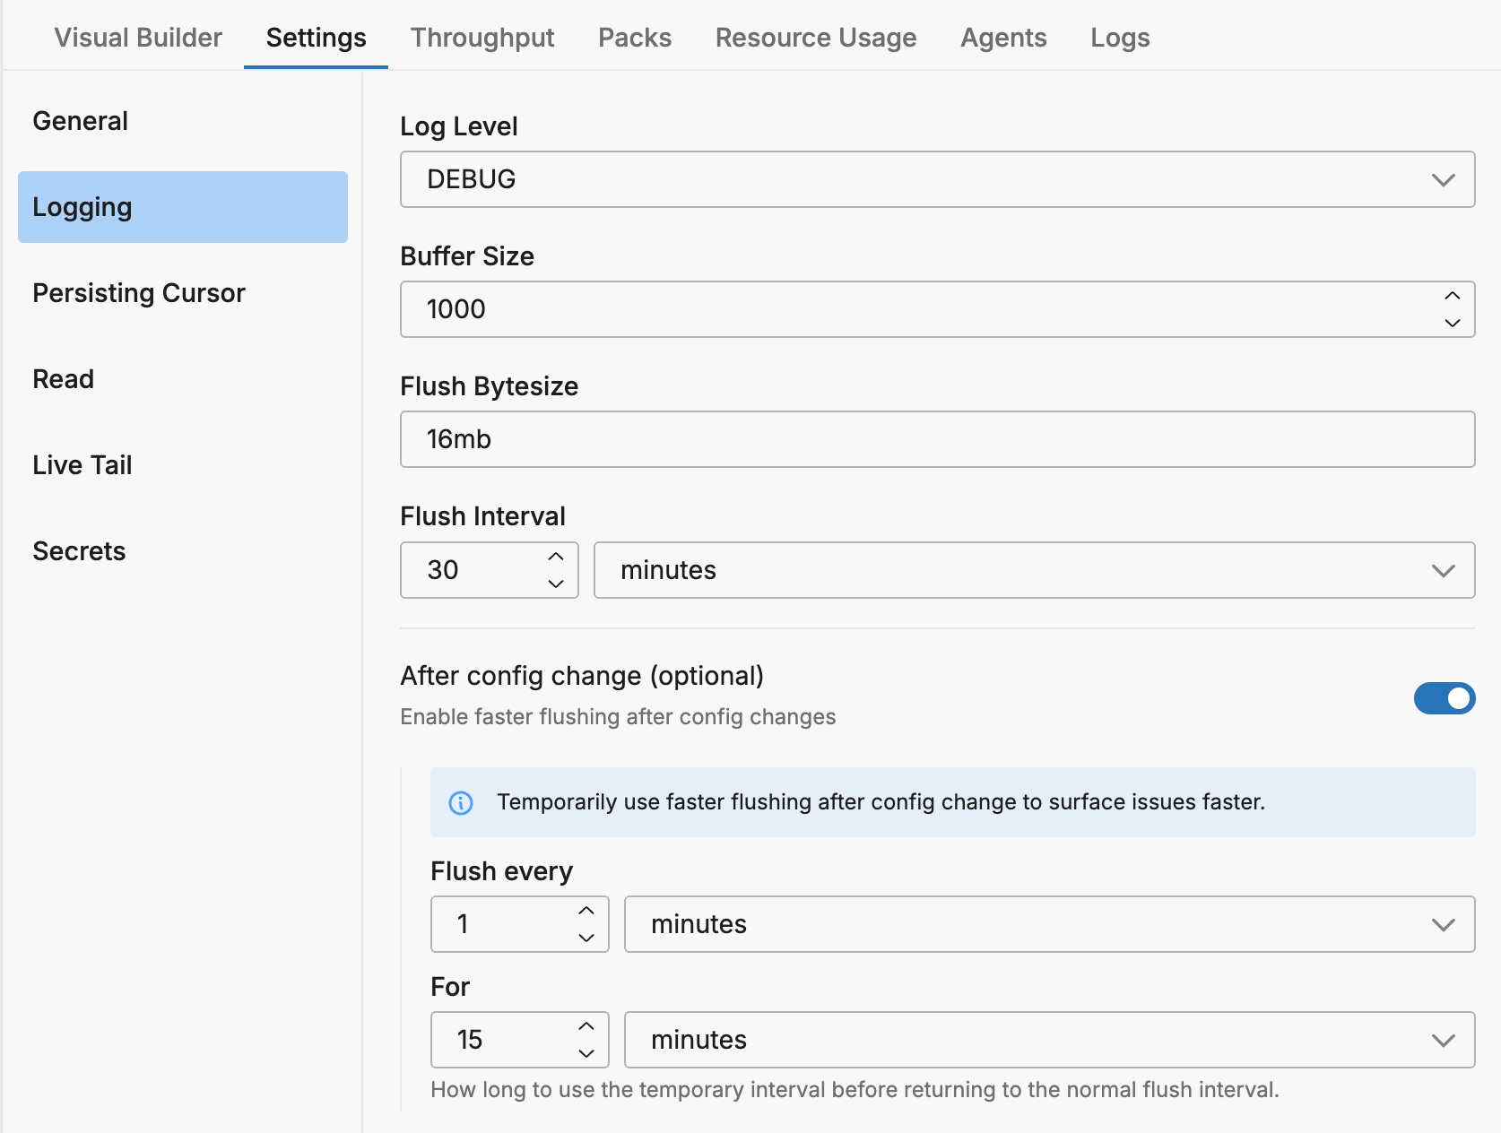Expand the Flush Interval unit dropdown
Image resolution: width=1501 pixels, height=1133 pixels.
click(x=1034, y=570)
